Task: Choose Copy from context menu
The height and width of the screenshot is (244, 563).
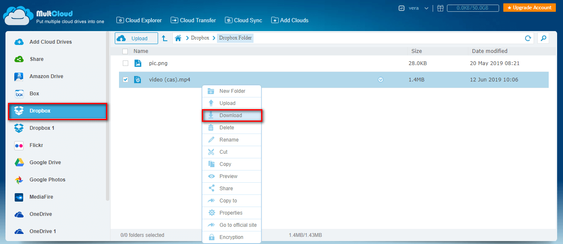Action: [x=232, y=164]
